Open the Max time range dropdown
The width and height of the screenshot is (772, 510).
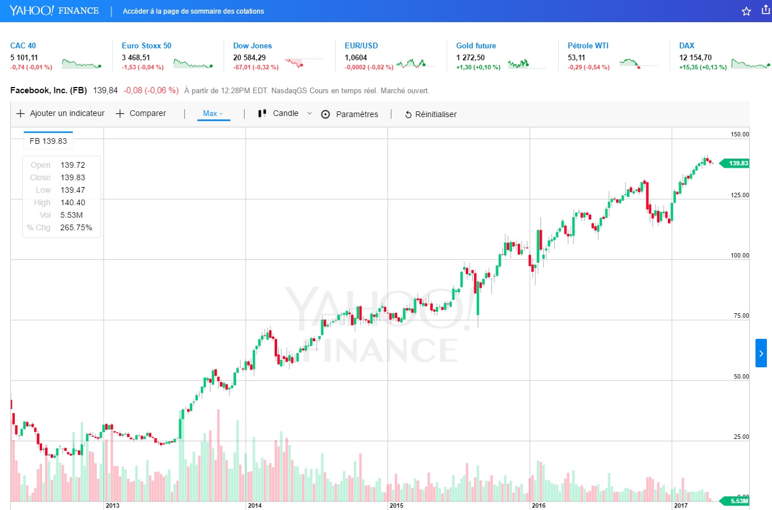pyautogui.click(x=213, y=114)
